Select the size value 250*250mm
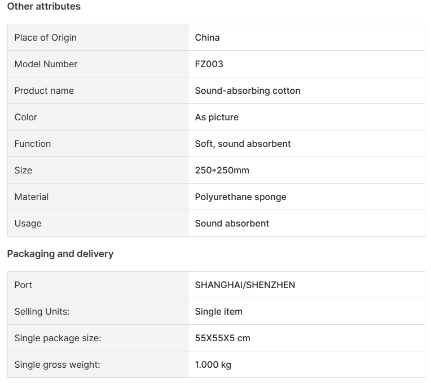Screen dimensions: 431x383 point(222,171)
